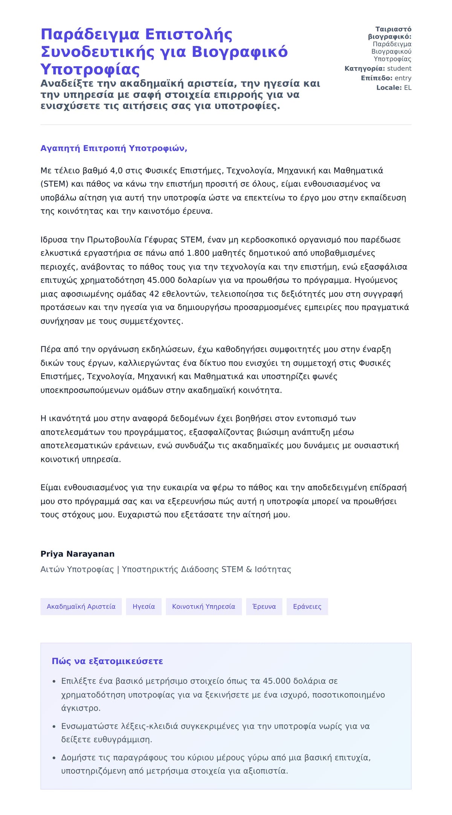
Task: Select the "Κοινοτική Υπηρεσία" tag
Action: [203, 606]
